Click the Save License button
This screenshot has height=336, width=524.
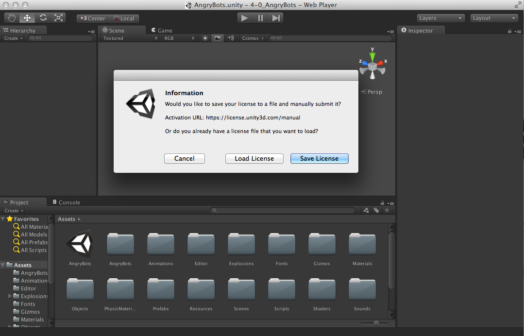[x=320, y=158]
